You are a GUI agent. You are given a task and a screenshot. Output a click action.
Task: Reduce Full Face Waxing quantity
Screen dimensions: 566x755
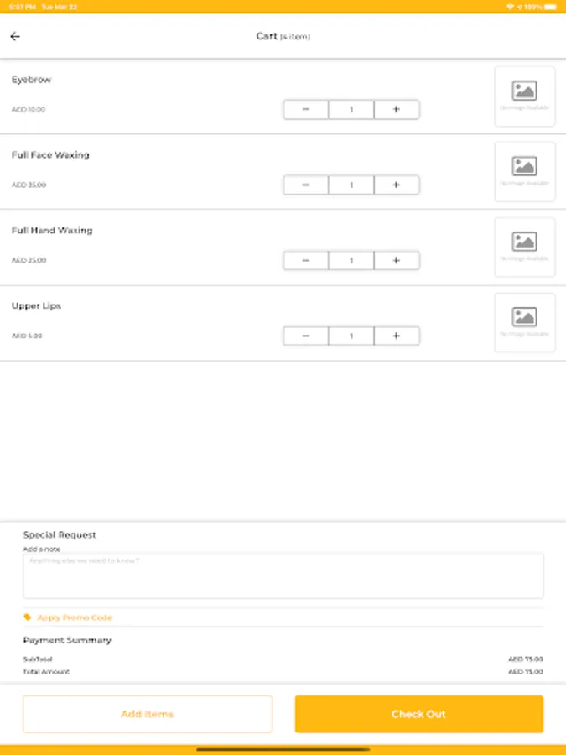305,185
